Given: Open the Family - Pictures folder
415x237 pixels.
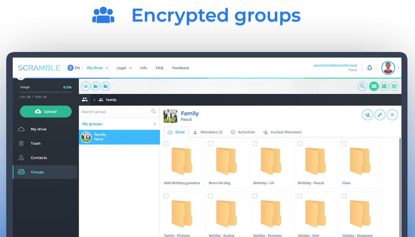Looking at the screenshot, I should point(182,215).
